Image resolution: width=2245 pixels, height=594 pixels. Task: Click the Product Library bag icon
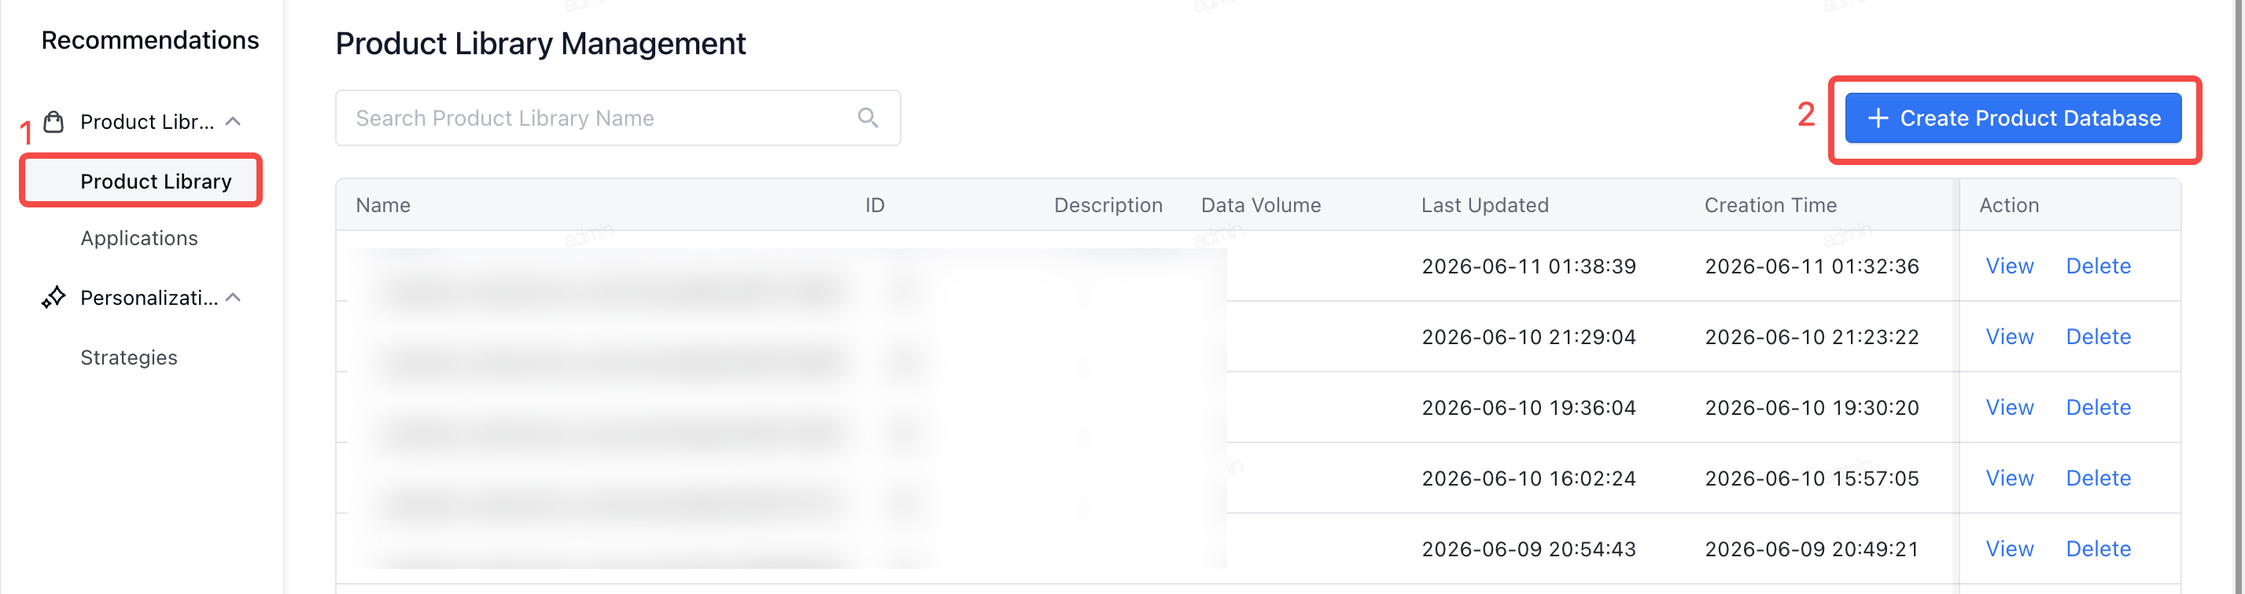point(53,122)
